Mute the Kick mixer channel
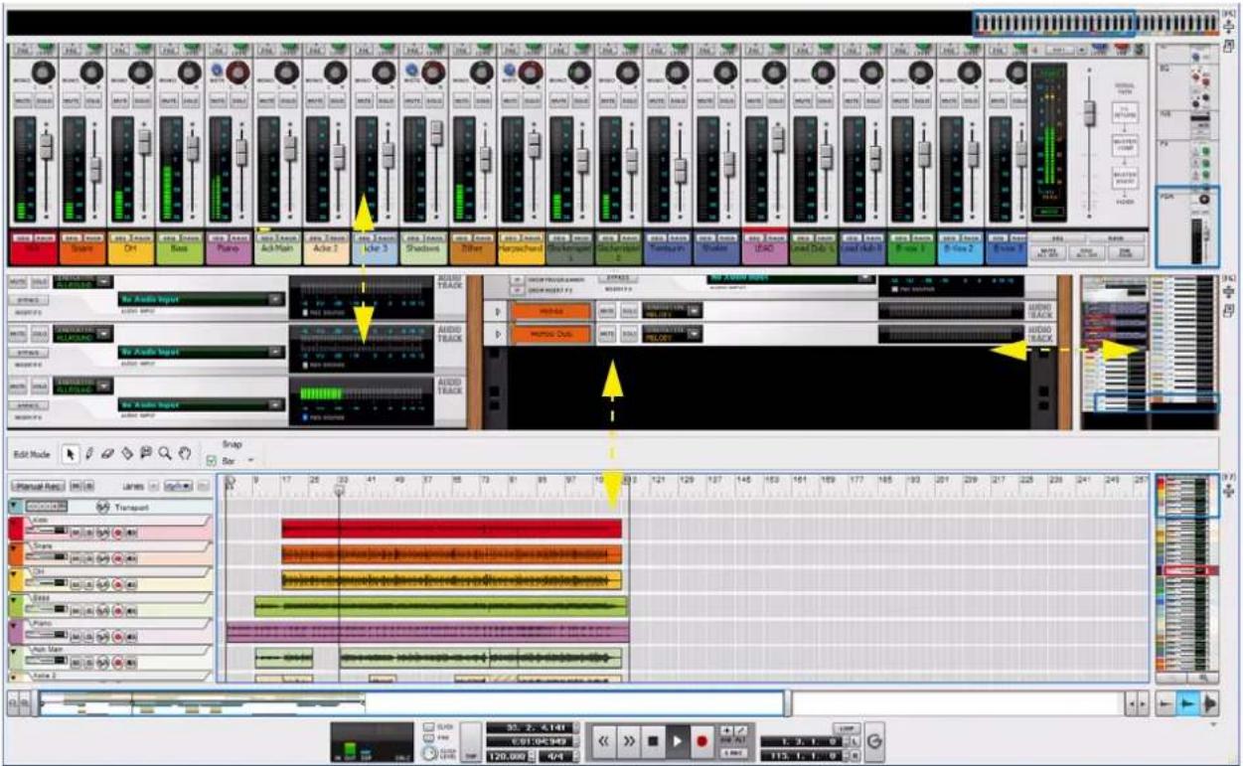Screen dimensions: 1243x766 (x=23, y=101)
